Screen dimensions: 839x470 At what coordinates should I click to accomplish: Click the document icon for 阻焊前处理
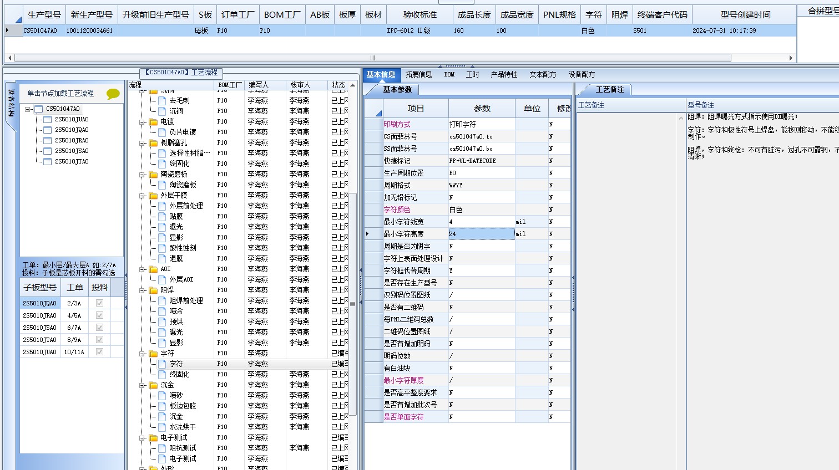tap(162, 301)
